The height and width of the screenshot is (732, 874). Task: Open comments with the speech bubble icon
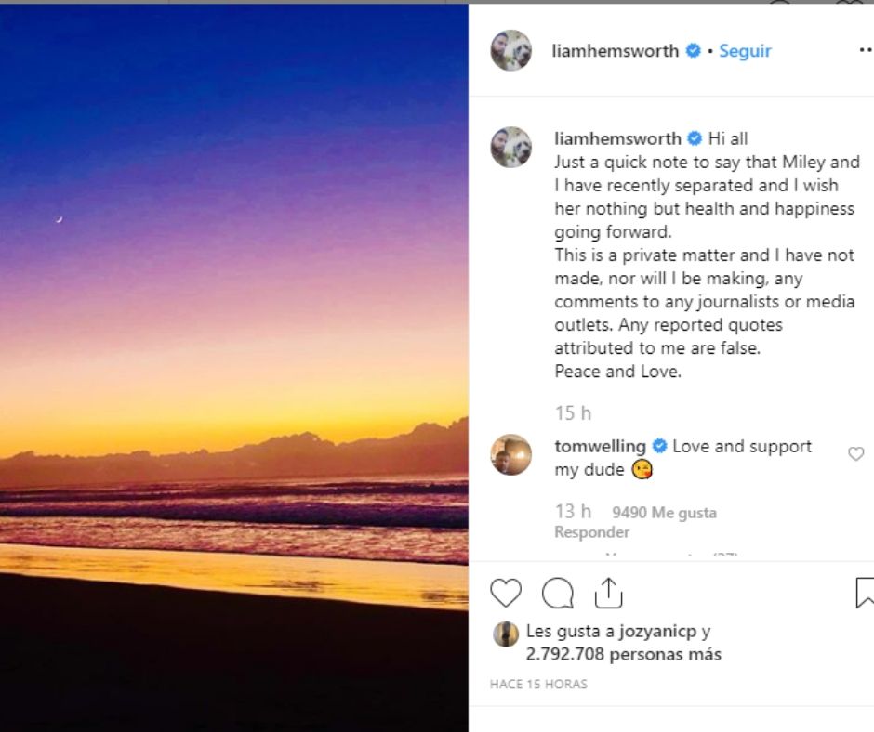pos(558,593)
